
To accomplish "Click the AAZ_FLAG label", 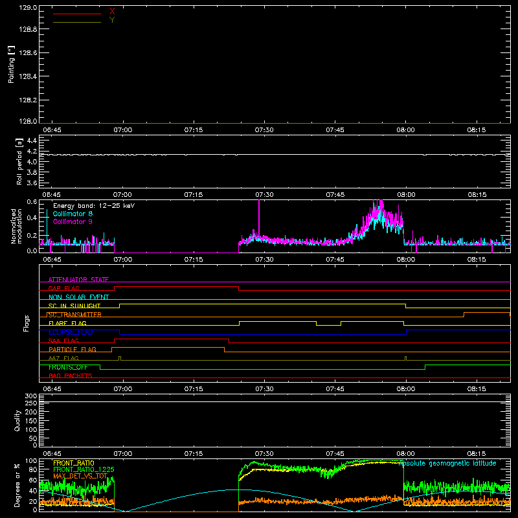I will pyautogui.click(x=63, y=359).
